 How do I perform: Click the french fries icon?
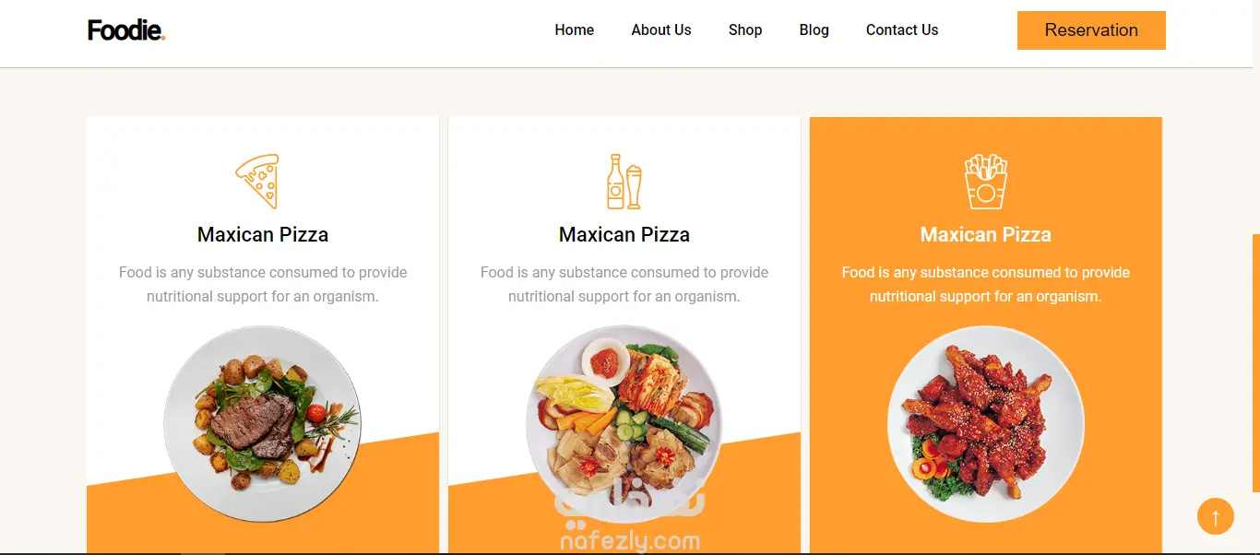click(985, 182)
